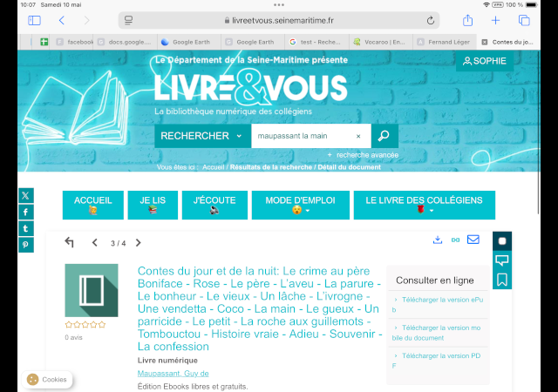Expand the MODE D'EMPLOI menu
Viewport: 558px width, 392px height.
pos(300,205)
